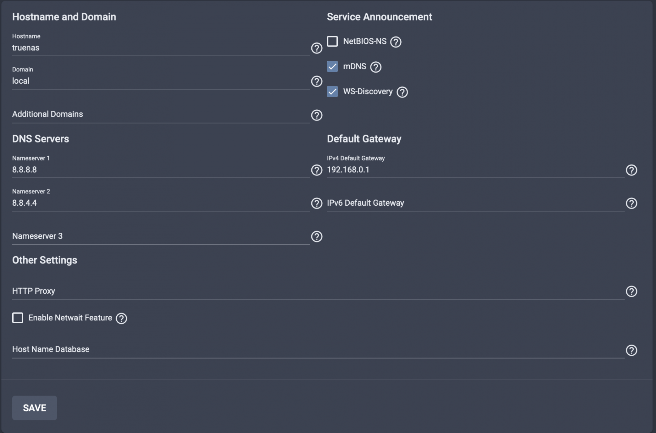Screen dimensions: 656x433
Task: Click into the HTTP Proxy field
Action: point(318,291)
